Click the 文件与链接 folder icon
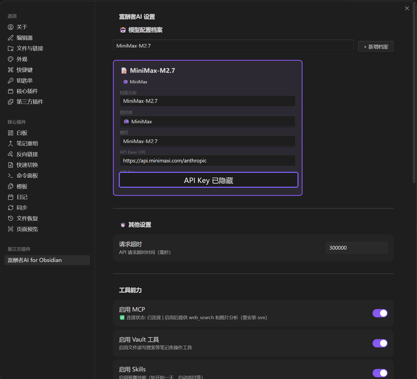The width and height of the screenshot is (417, 379). [x=11, y=49]
